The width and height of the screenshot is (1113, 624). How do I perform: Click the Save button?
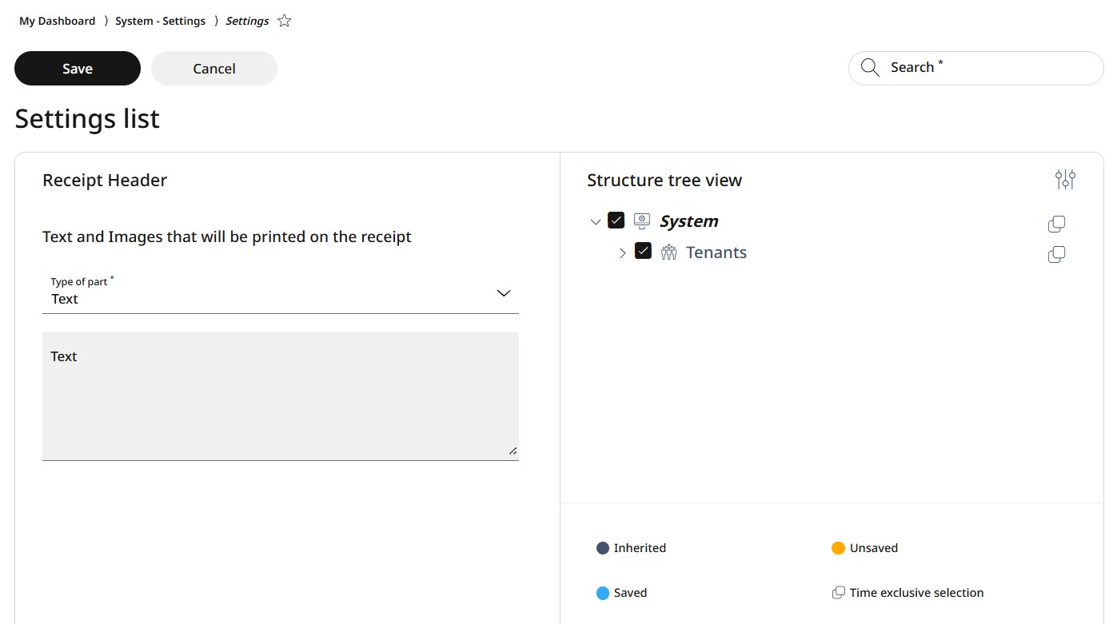click(78, 69)
